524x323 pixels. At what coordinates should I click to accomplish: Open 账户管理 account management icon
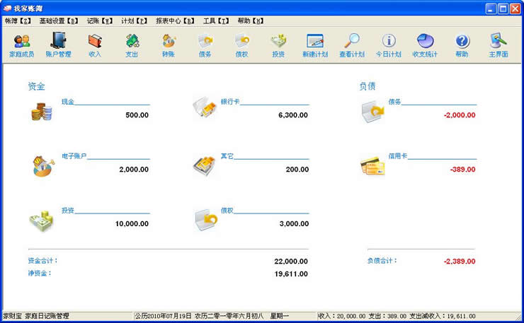pos(59,45)
